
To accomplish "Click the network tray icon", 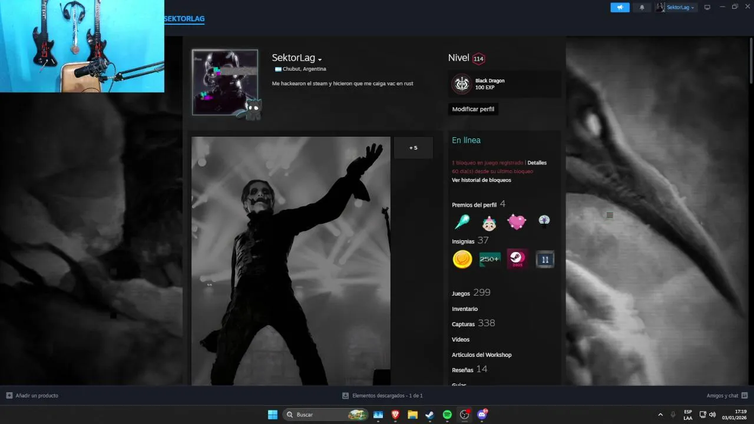I will click(703, 415).
